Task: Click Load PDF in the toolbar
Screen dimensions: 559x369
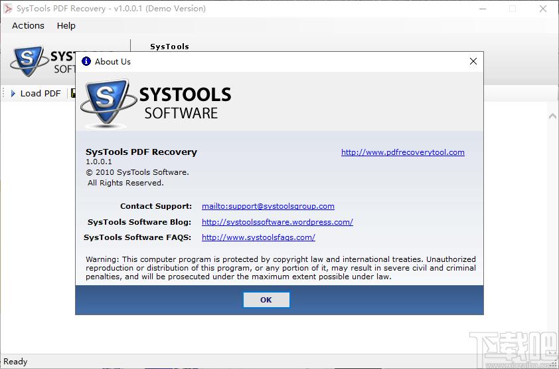Action: tap(36, 94)
